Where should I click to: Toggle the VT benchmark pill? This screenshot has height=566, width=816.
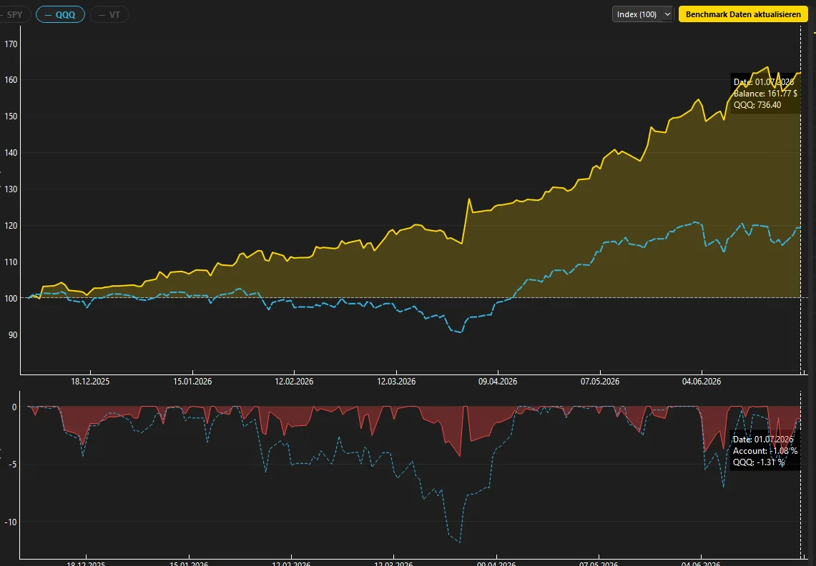109,14
